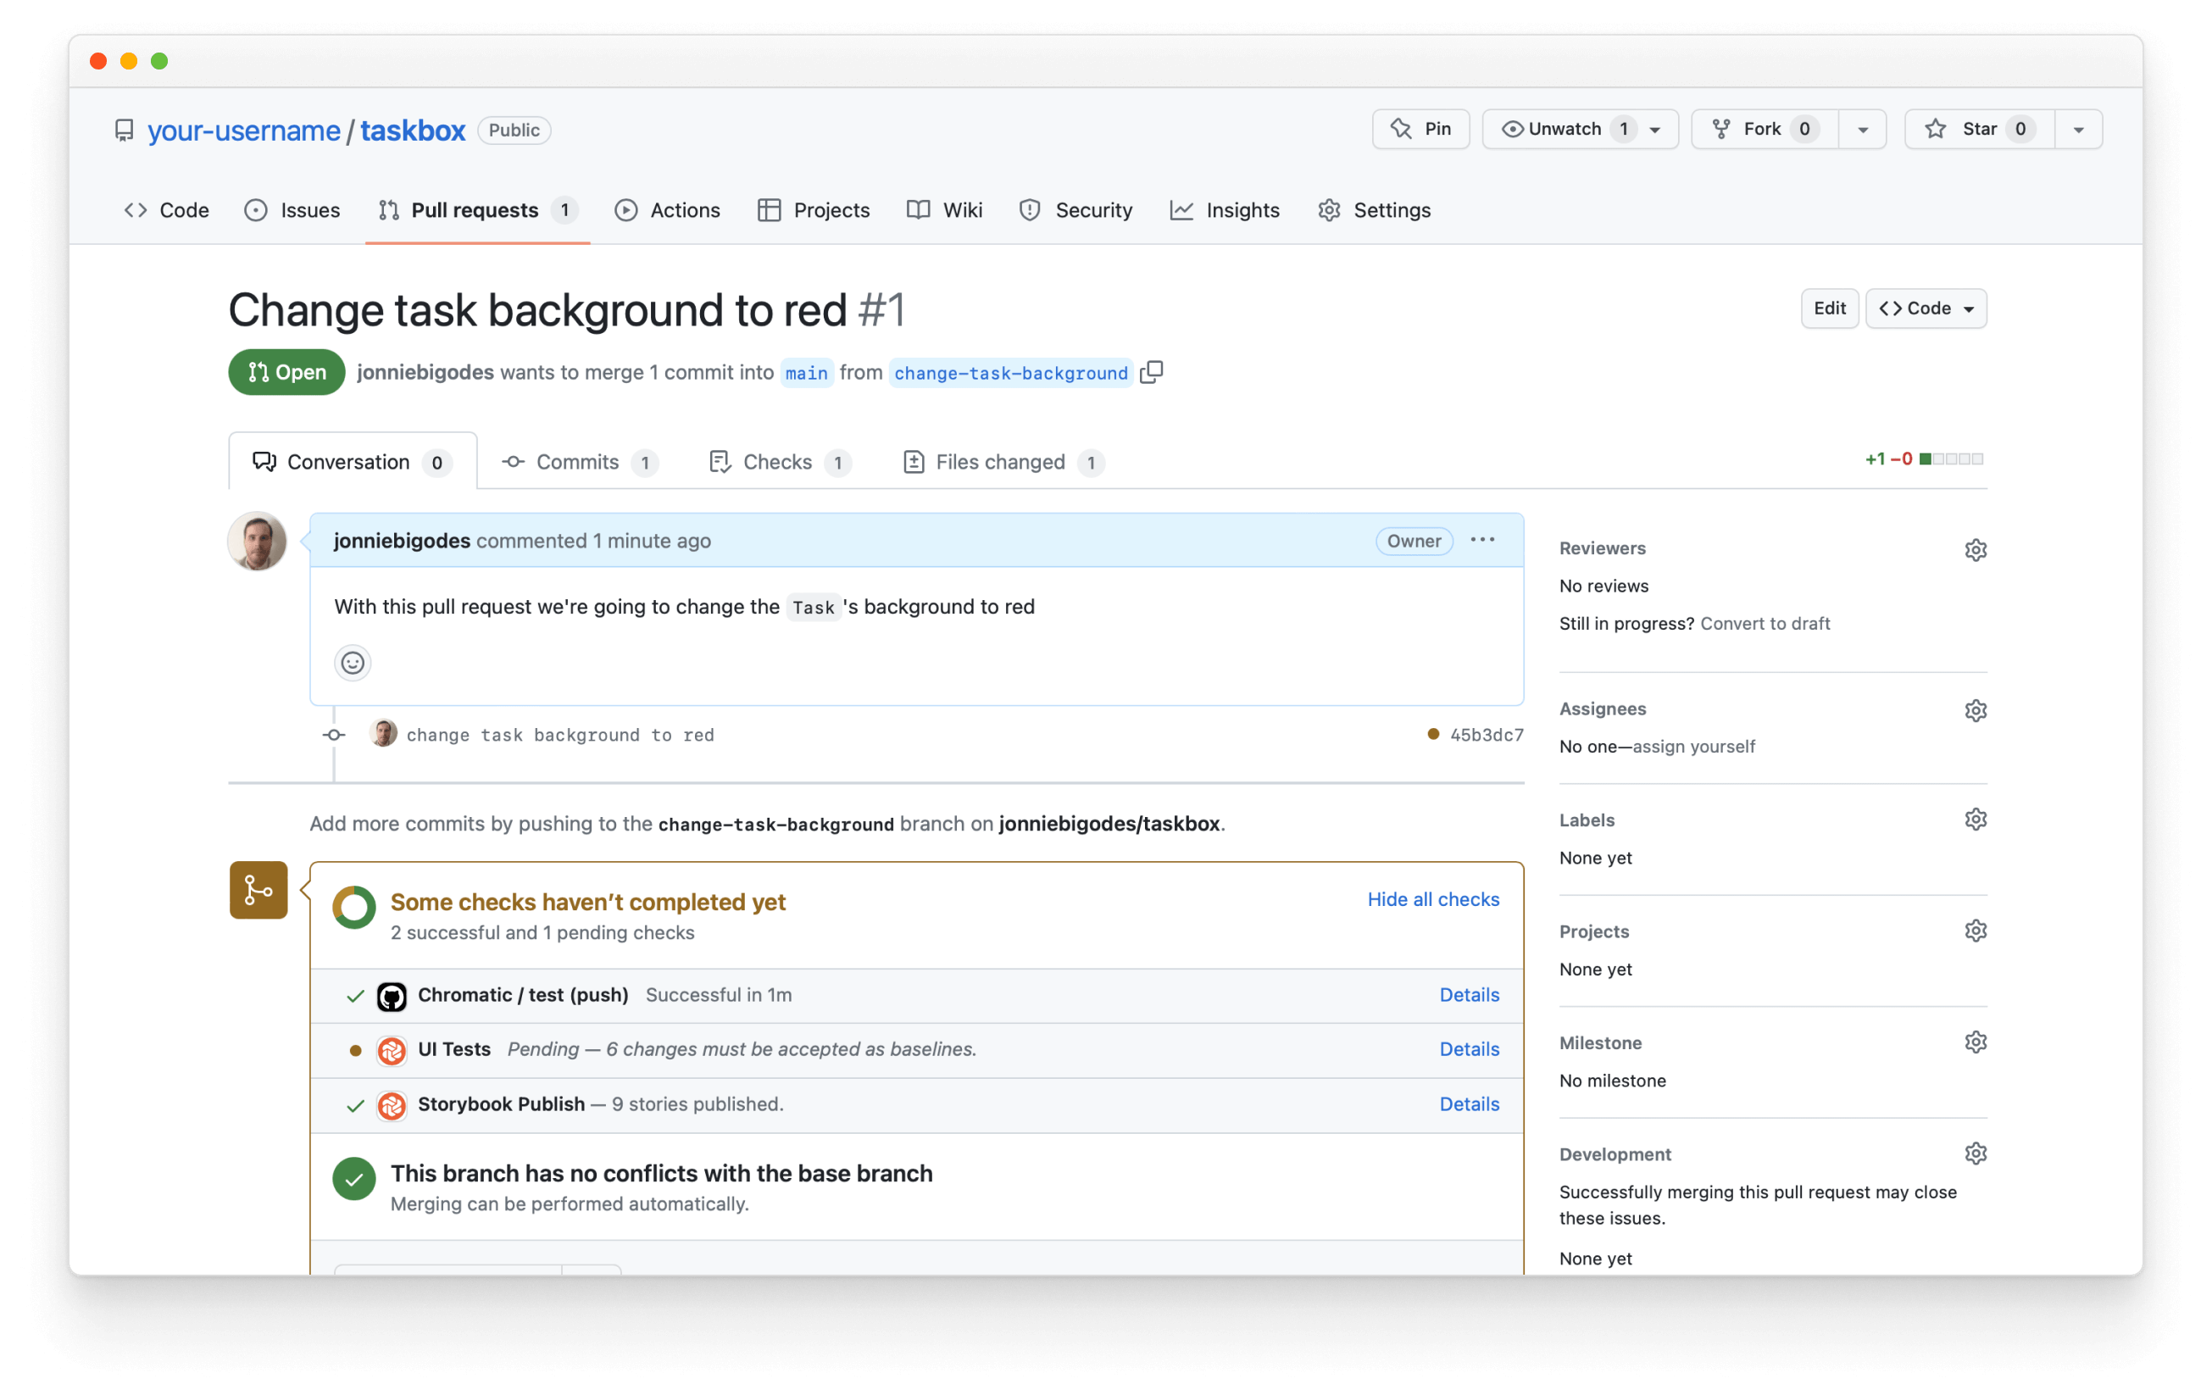Click Details for Chromatic test push
Image resolution: width=2212 pixels, height=1395 pixels.
(x=1468, y=995)
